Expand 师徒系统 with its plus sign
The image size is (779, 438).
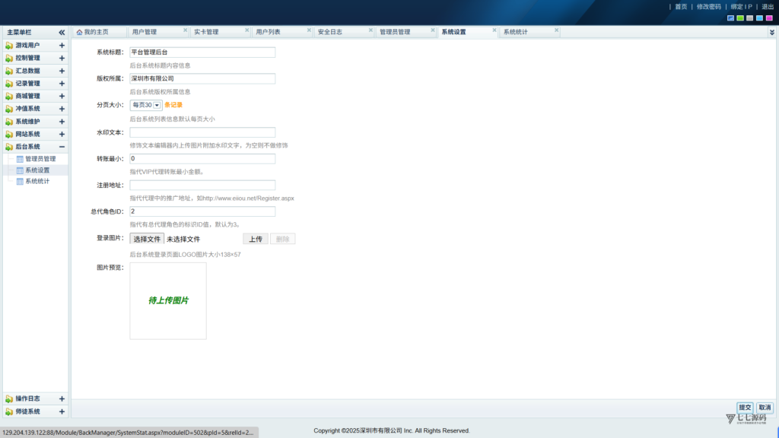(62, 411)
